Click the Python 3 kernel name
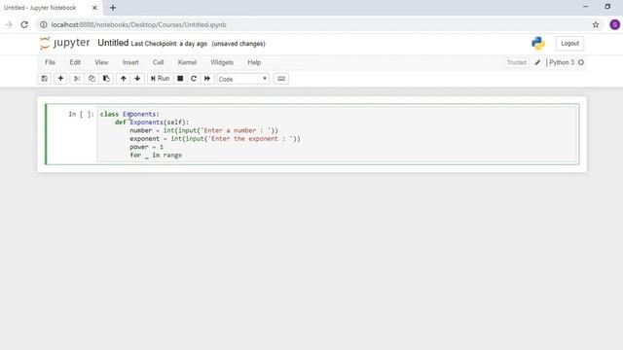The width and height of the screenshot is (623, 350). pos(562,62)
